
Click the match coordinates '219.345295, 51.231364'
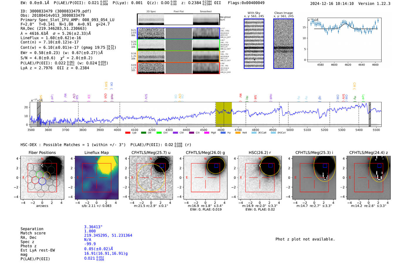click(108, 235)
